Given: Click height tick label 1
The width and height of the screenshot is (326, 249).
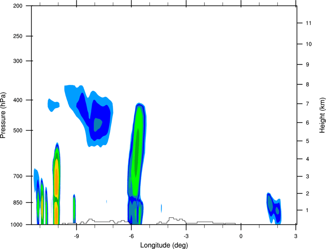Looking at the screenshot, I should pyautogui.click(x=307, y=210).
